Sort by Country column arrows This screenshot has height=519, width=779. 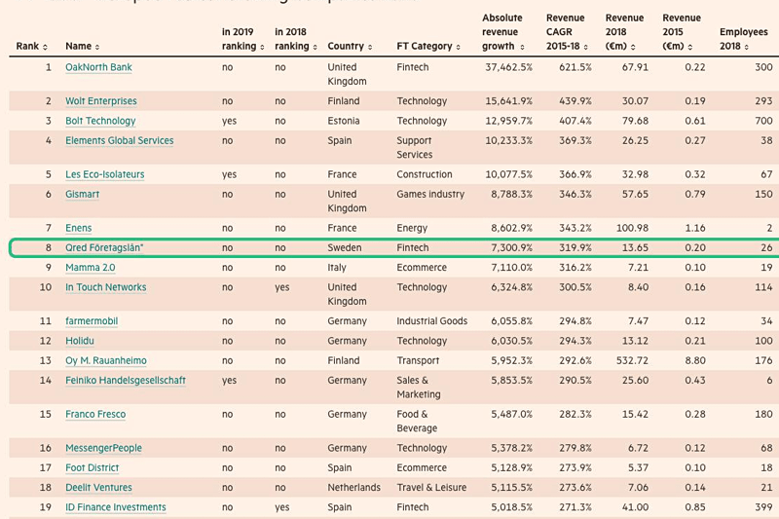(370, 47)
